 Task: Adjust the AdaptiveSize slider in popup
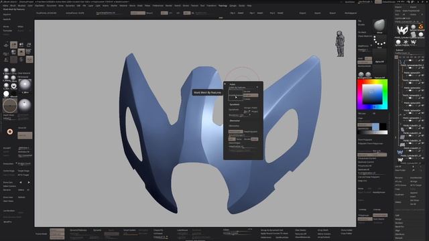(243, 147)
